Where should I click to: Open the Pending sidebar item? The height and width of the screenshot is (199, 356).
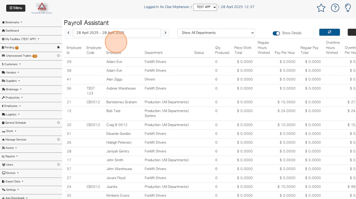[8, 47]
